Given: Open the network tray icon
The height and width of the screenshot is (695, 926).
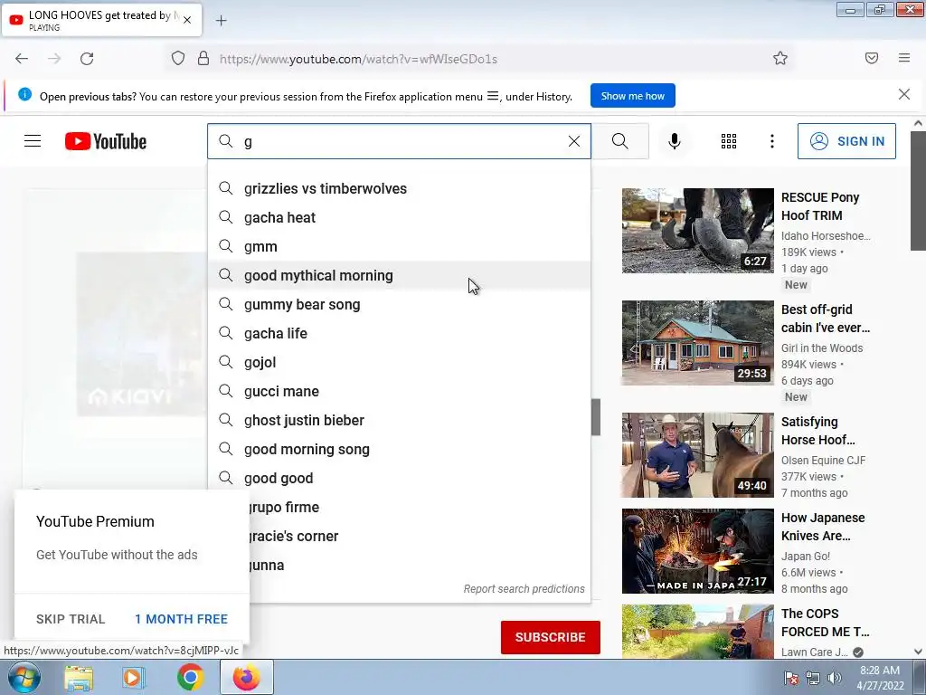Looking at the screenshot, I should pyautogui.click(x=813, y=678).
